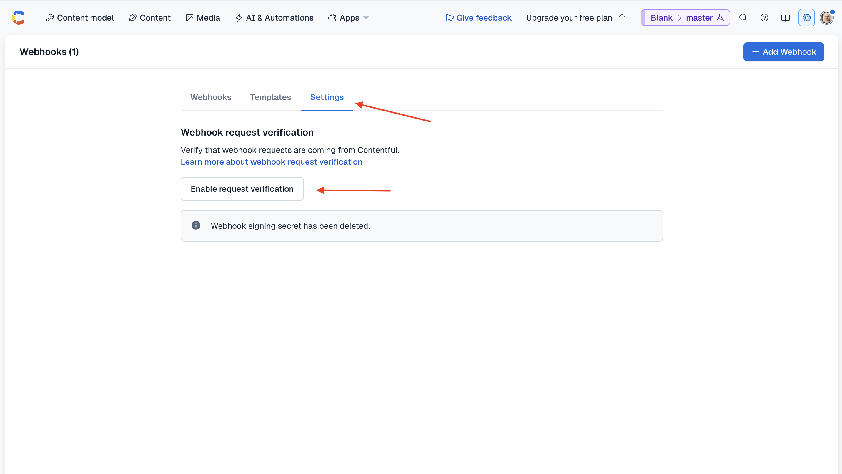Select the AI & Automations lightning icon
This screenshot has width=842, height=474.
click(239, 18)
